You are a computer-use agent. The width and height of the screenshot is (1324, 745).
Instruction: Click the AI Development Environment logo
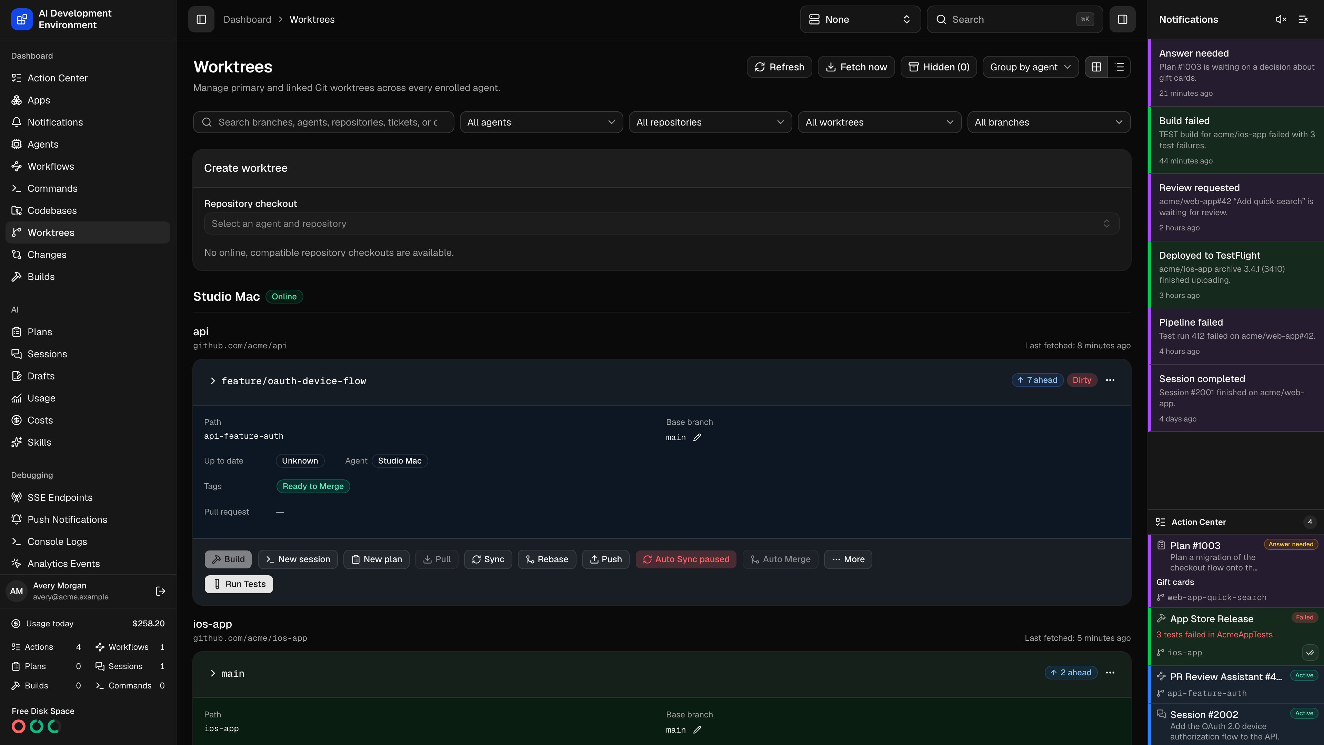(x=22, y=20)
